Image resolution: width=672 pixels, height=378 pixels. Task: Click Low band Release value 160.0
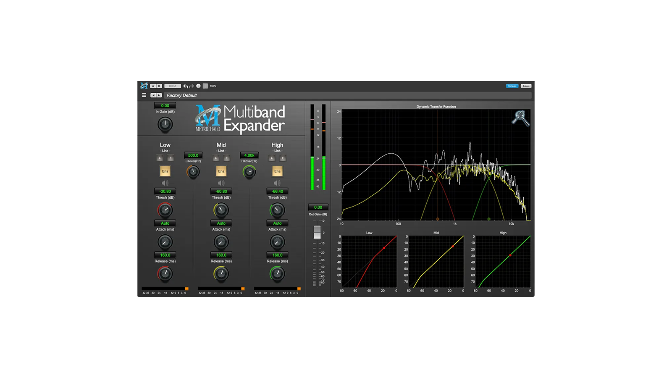165,255
